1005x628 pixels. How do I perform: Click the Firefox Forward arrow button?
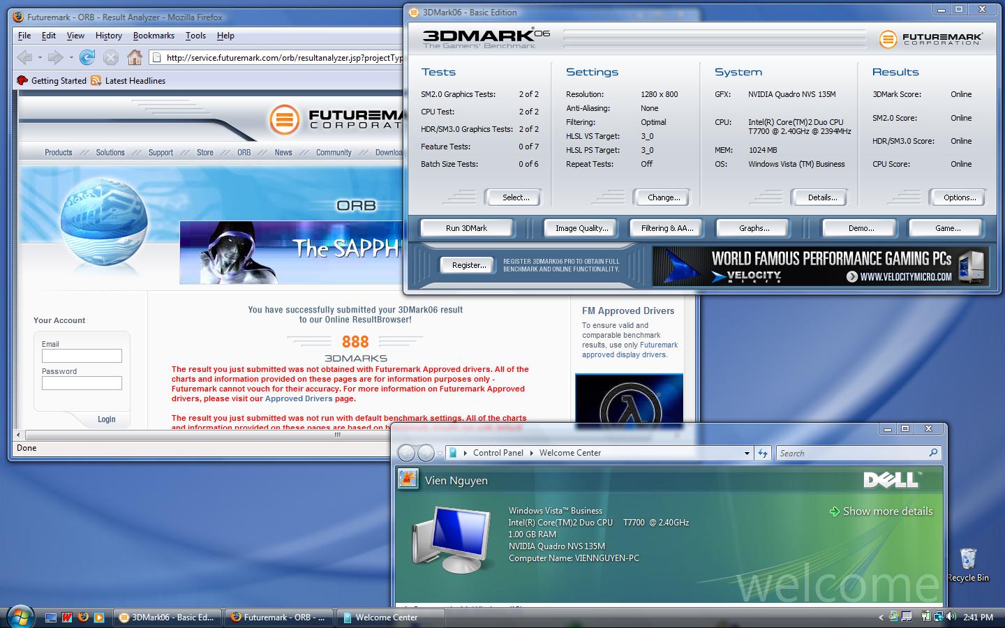pyautogui.click(x=55, y=57)
